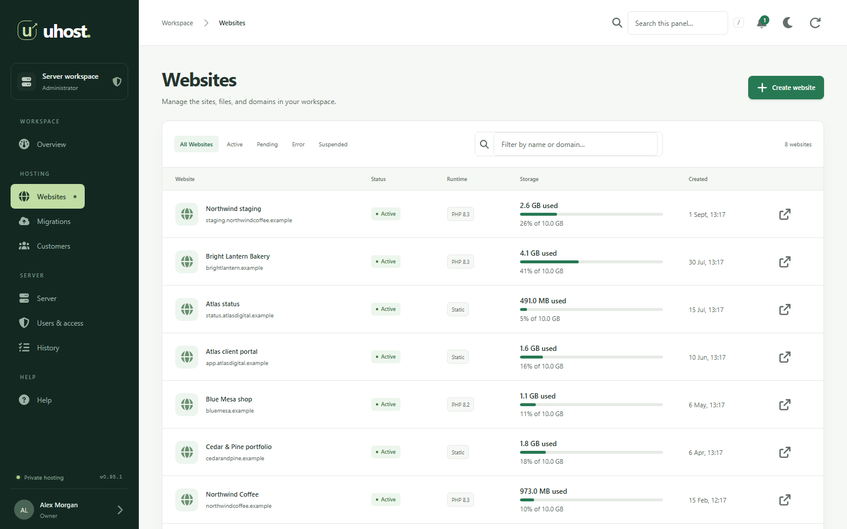Click the 15 Feb, 12:17 created date
The width and height of the screenshot is (847, 529).
(x=708, y=500)
